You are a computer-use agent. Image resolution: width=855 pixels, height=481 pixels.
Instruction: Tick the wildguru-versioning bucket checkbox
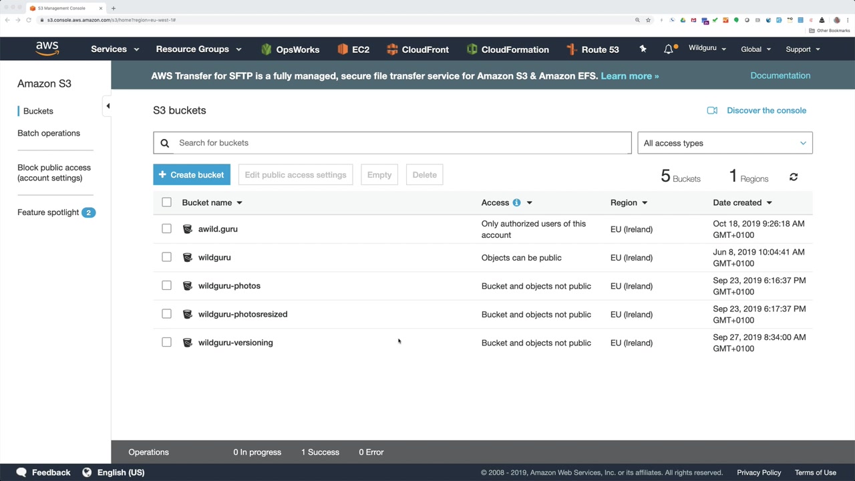tap(166, 342)
